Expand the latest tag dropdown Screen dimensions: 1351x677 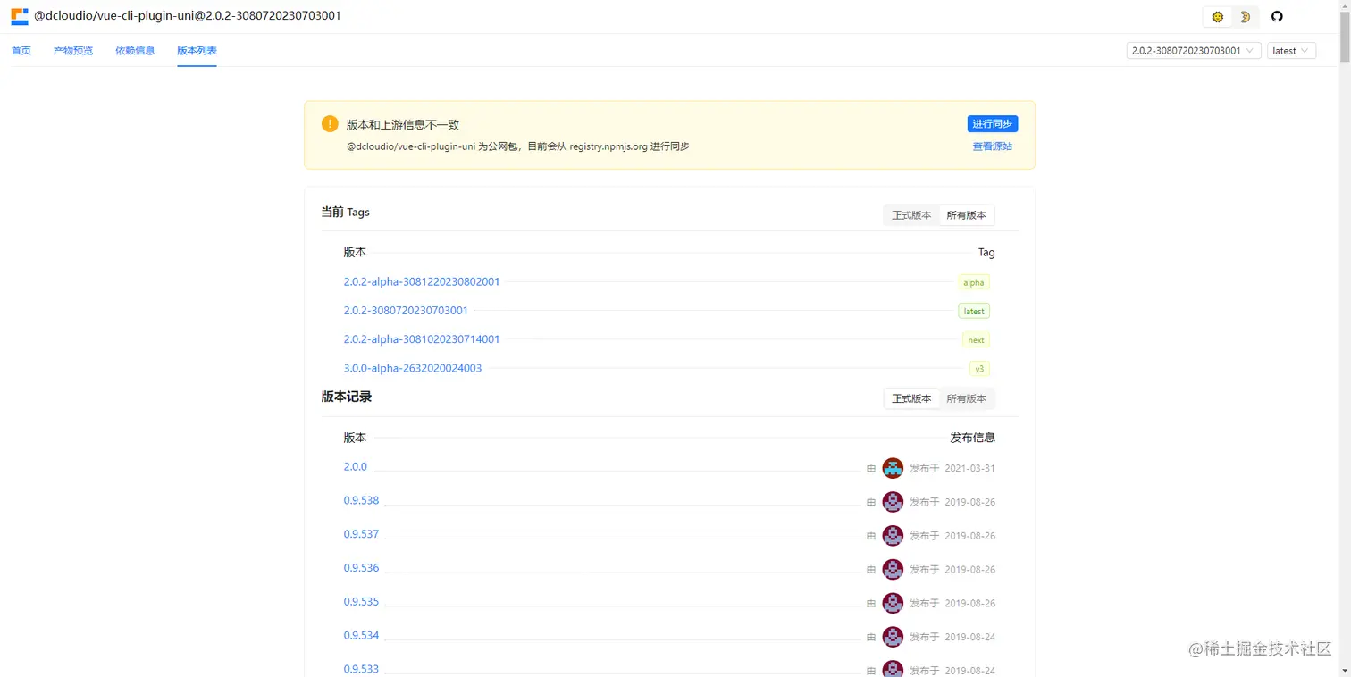[1291, 51]
